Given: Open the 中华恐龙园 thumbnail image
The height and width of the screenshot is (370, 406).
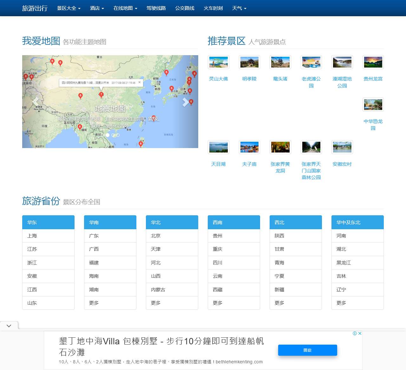Looking at the screenshot, I should point(373,105).
